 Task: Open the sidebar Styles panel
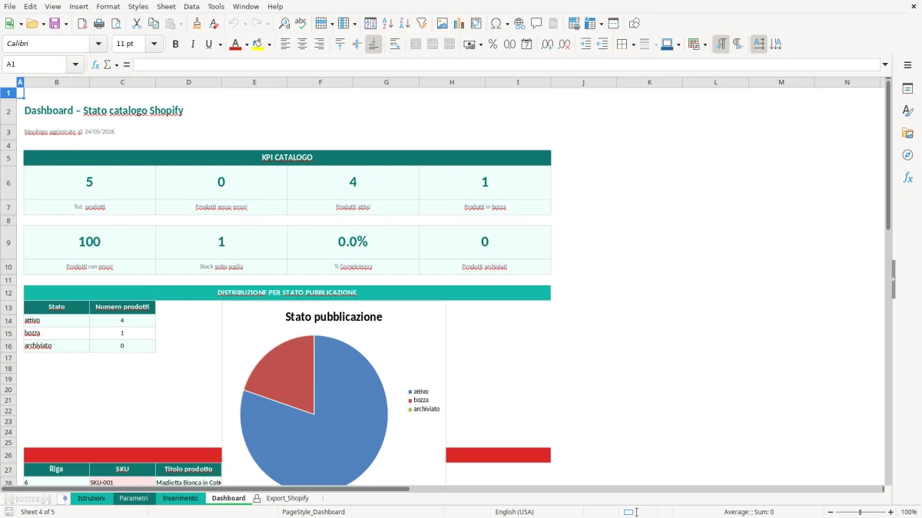click(x=907, y=111)
